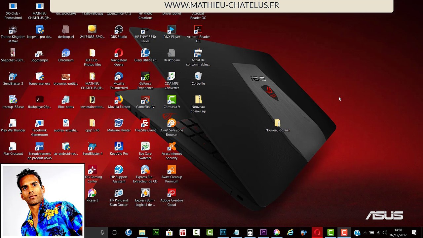Viewport: 423px width, 238px height.
Task: Open the Action Center notifications icon
Action: [x=414, y=233]
